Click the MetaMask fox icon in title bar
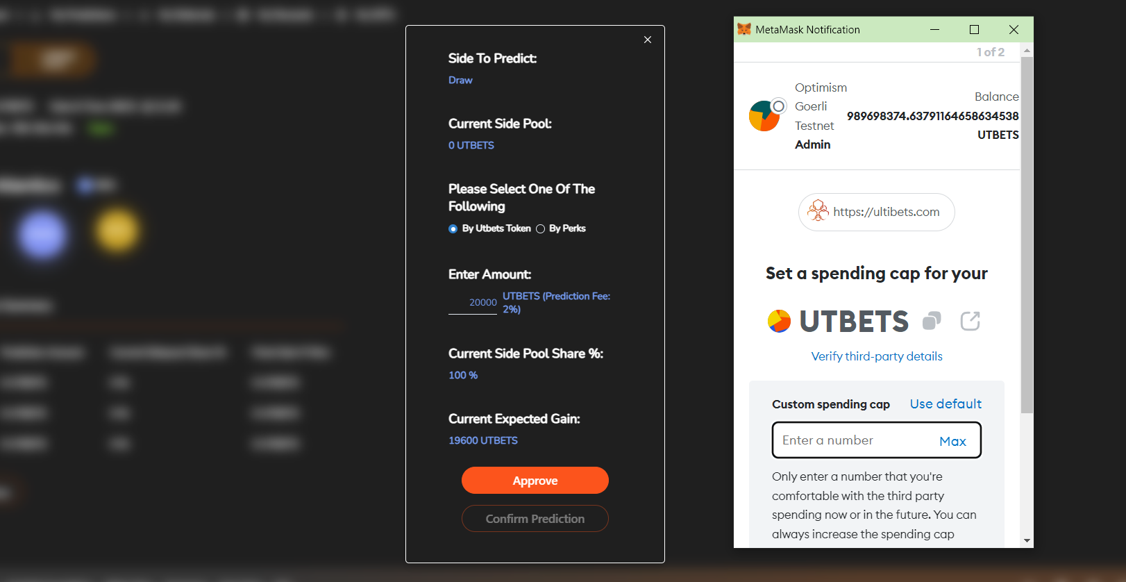Viewport: 1126px width, 582px height. pos(744,29)
